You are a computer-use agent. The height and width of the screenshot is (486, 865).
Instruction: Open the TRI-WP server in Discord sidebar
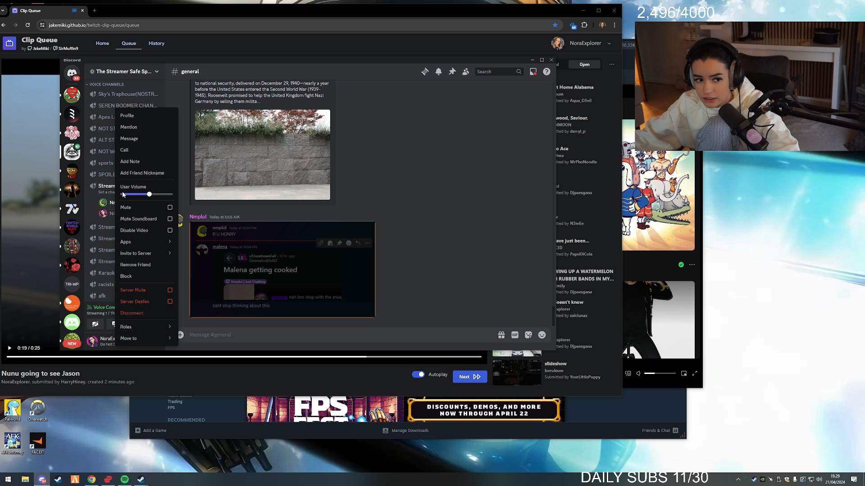tap(72, 284)
